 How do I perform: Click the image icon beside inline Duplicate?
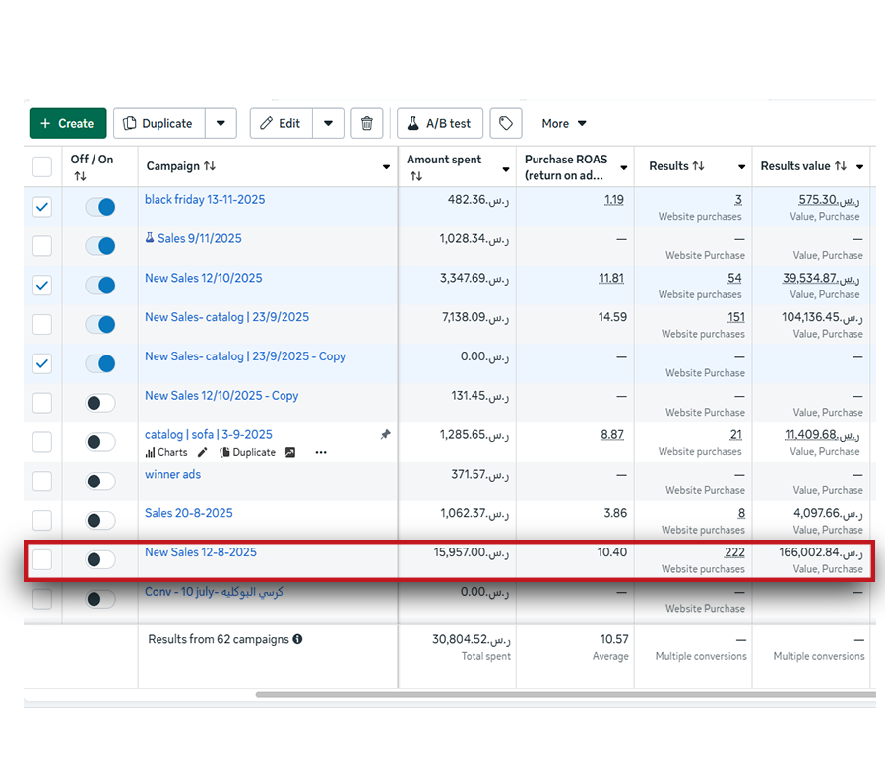tap(290, 452)
